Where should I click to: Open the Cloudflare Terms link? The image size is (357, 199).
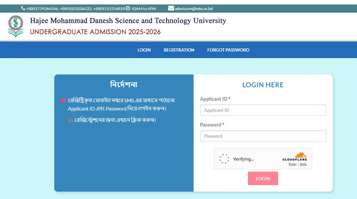[x=303, y=164]
